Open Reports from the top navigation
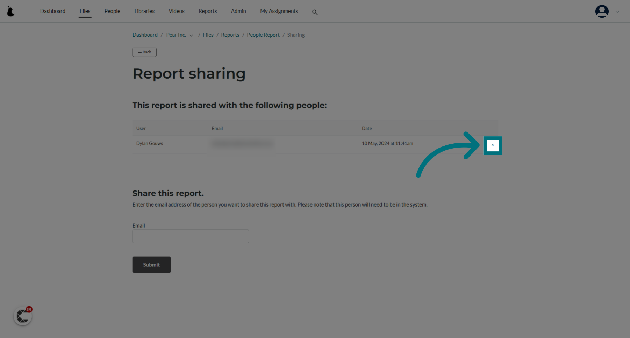Viewport: 630px width, 338px height. tap(208, 11)
